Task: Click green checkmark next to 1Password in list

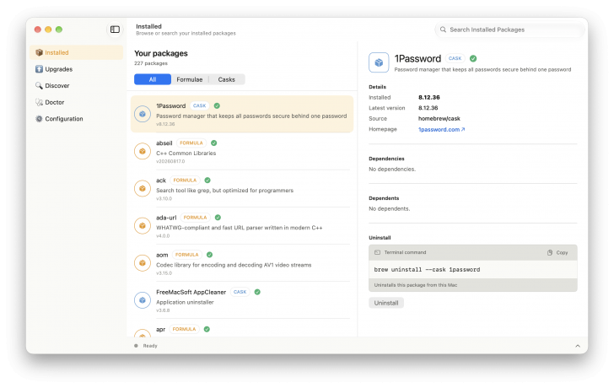Action: click(x=217, y=105)
